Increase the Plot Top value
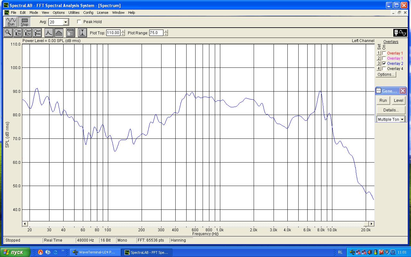411x257 pixels. 123,31
